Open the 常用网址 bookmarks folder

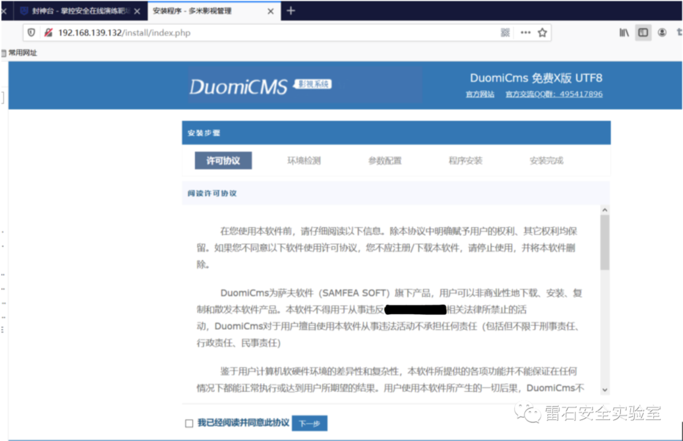(19, 53)
